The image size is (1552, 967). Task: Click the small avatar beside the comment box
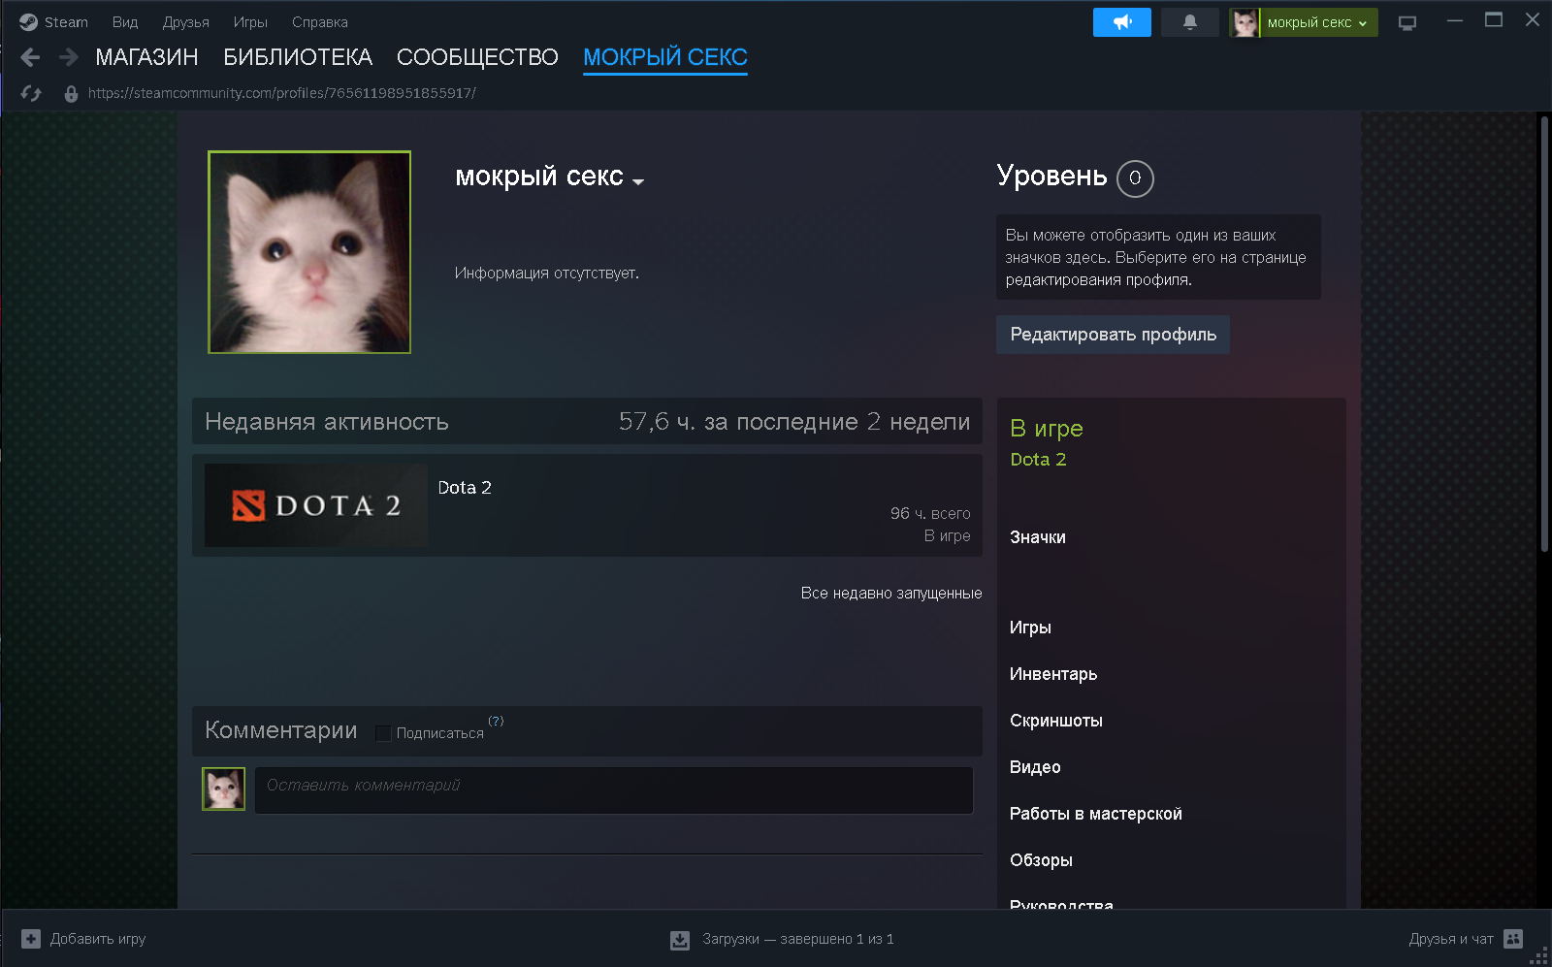pyautogui.click(x=223, y=790)
